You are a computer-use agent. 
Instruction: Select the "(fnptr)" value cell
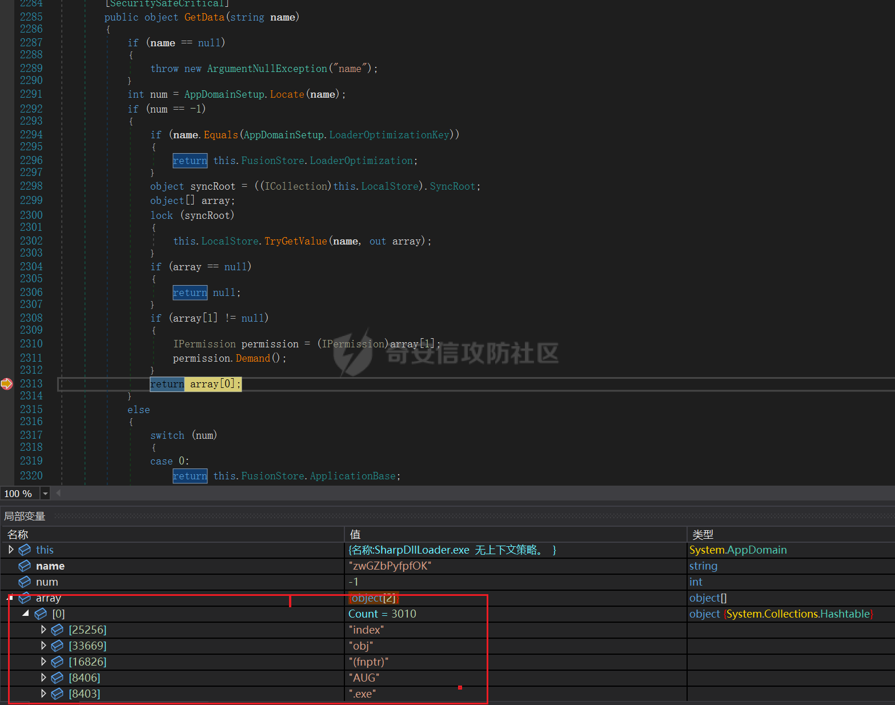(x=368, y=662)
